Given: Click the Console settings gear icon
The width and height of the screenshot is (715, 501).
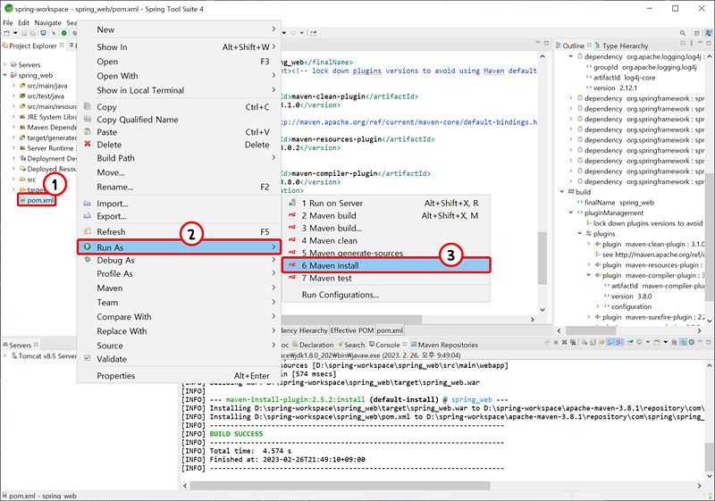Looking at the screenshot, I should point(691,342).
